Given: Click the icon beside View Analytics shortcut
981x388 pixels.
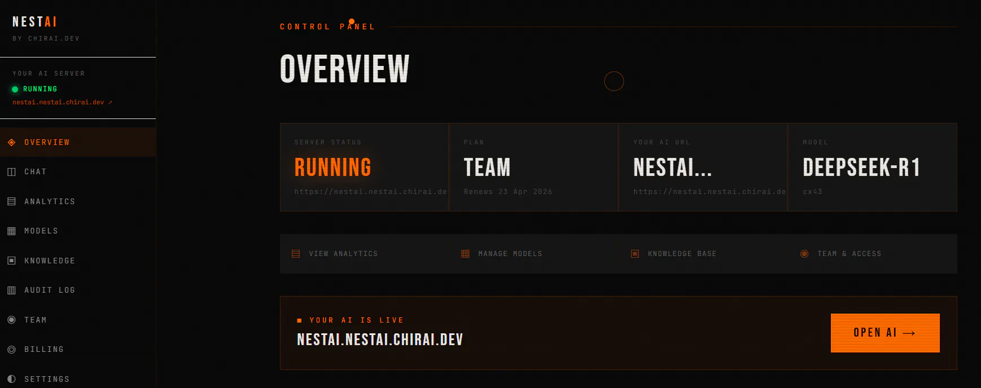Looking at the screenshot, I should coord(296,254).
